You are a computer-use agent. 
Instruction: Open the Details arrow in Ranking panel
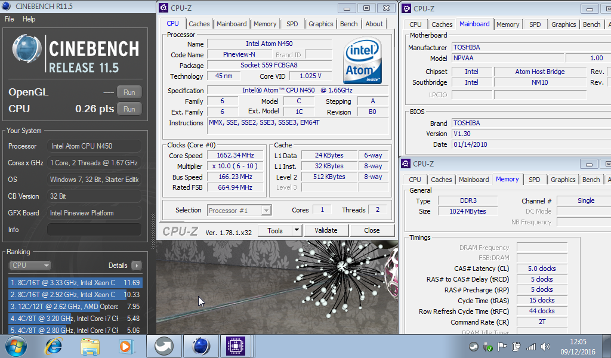(x=137, y=266)
